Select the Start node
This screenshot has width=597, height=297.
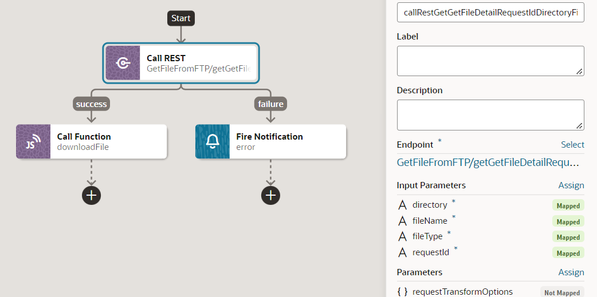(181, 18)
